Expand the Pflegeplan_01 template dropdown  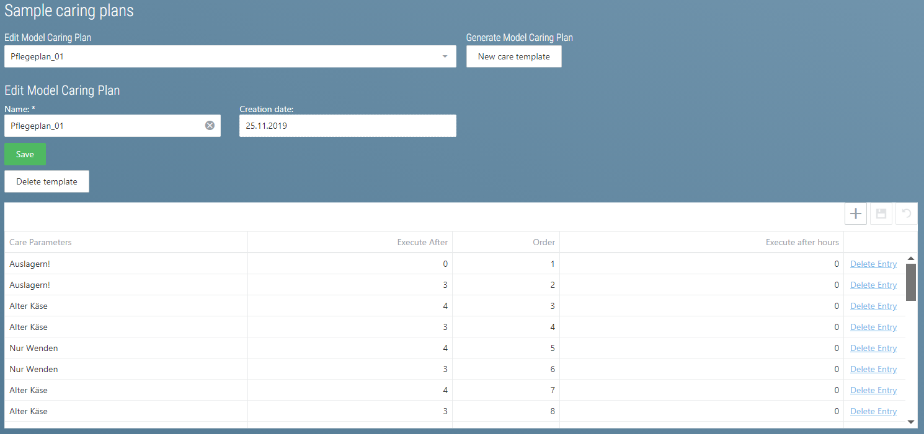point(444,56)
